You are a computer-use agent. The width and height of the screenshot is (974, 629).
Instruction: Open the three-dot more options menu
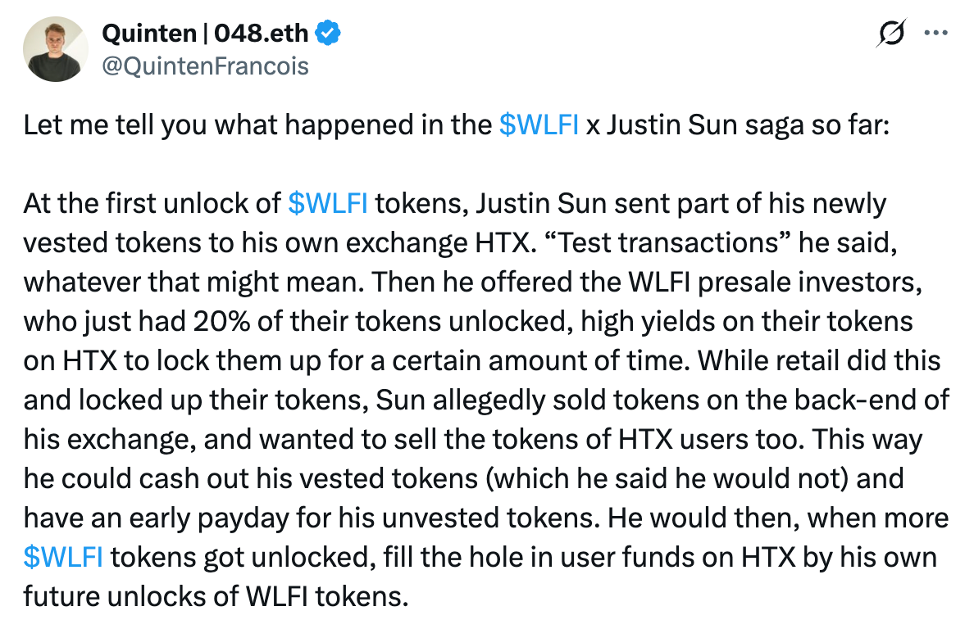(935, 34)
